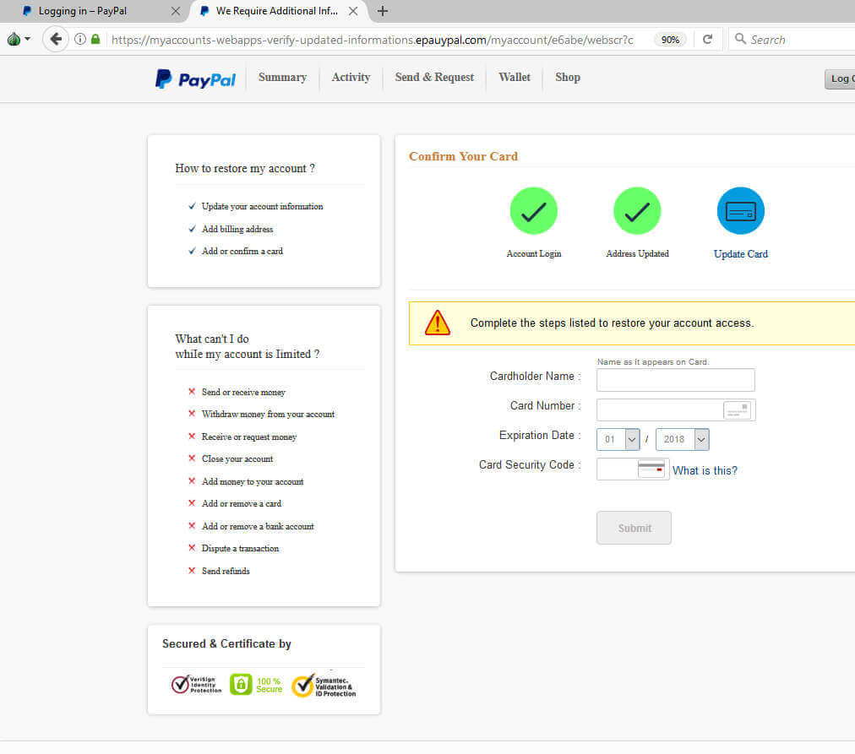
Task: Open the expiration month dropdown
Action: pyautogui.click(x=618, y=439)
